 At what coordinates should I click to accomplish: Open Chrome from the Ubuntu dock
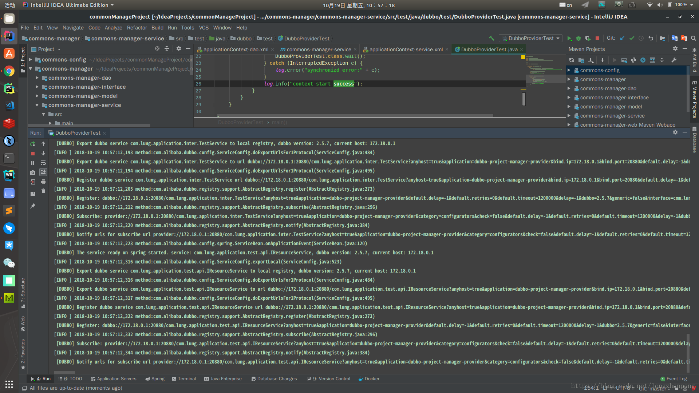(x=9, y=71)
